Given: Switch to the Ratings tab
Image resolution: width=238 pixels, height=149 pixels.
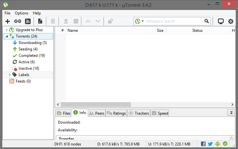Looking at the screenshot, I should point(116,113).
